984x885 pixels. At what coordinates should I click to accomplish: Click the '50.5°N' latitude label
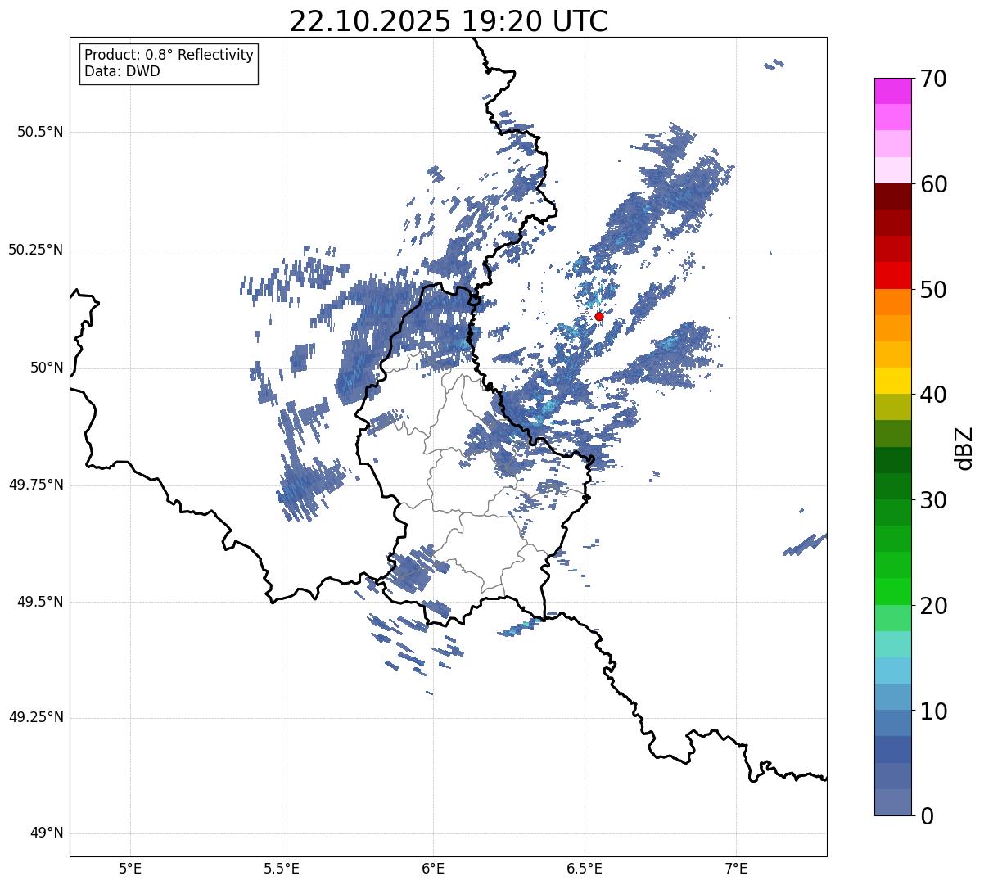pos(40,133)
